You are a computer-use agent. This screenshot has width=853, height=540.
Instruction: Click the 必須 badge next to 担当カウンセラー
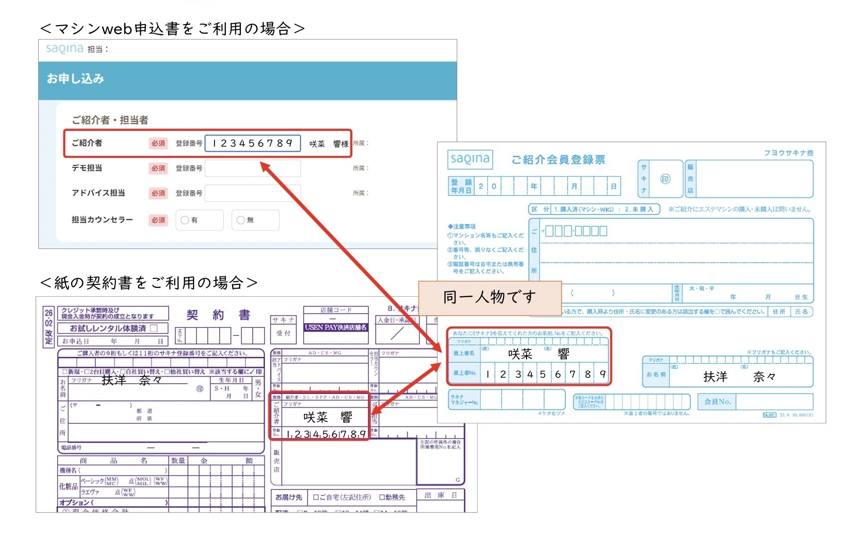158,220
